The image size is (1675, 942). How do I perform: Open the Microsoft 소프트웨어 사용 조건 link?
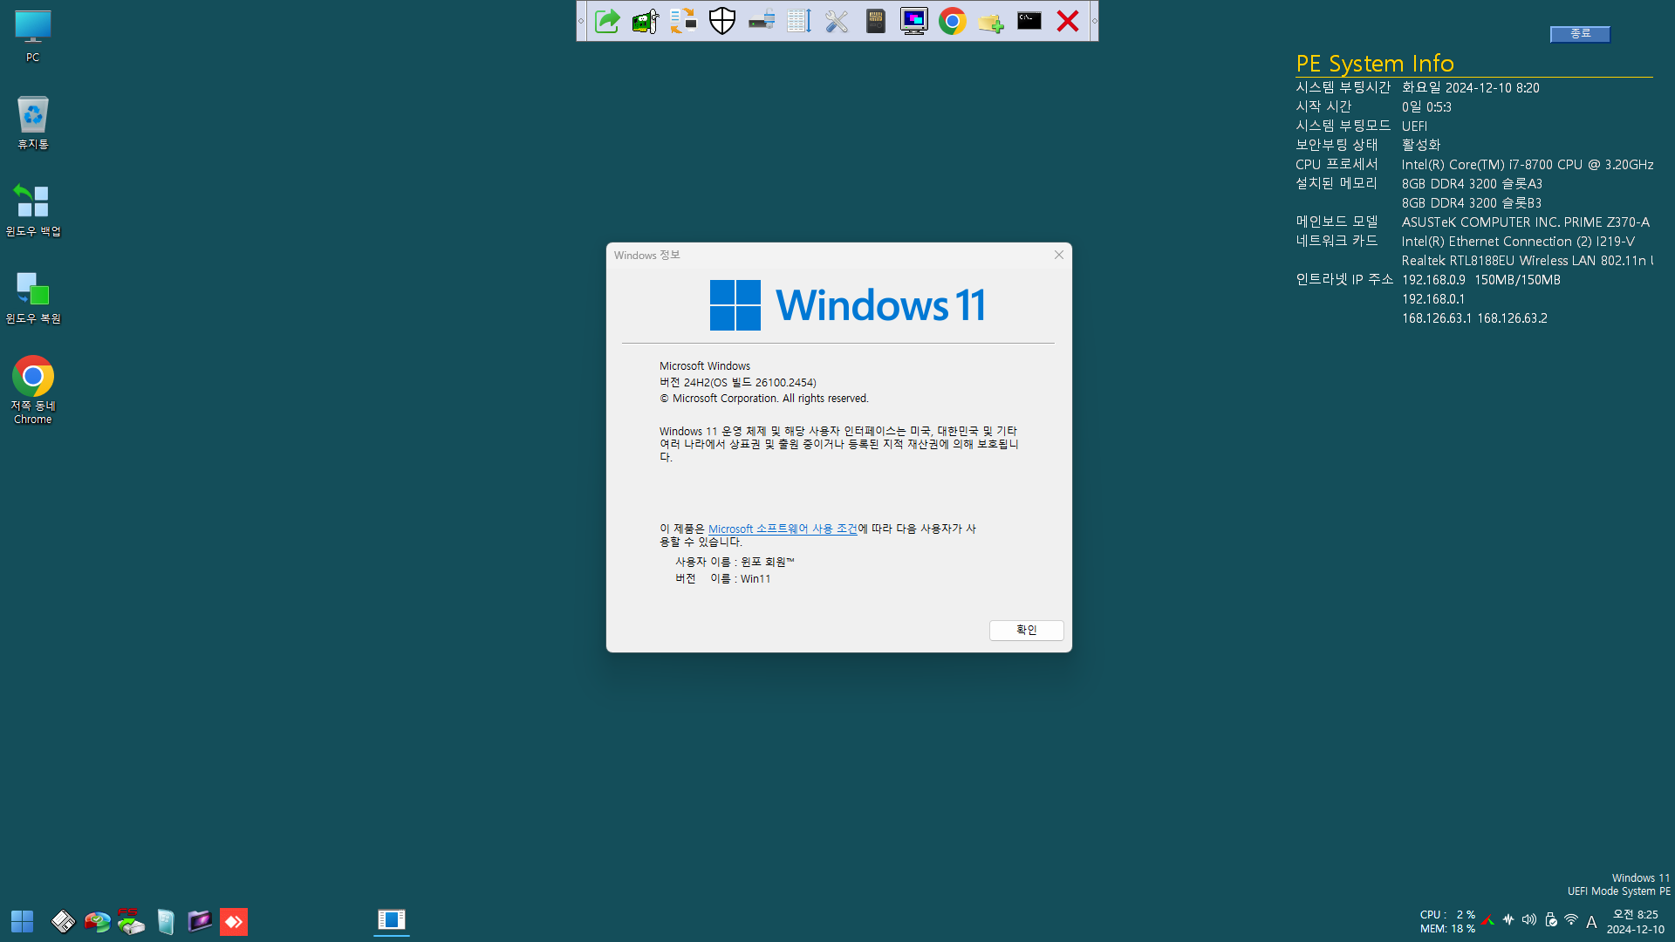[x=783, y=529]
